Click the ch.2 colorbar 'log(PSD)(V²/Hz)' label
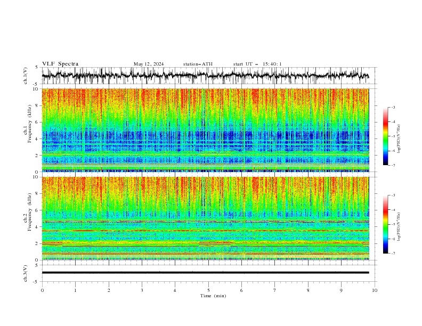 pos(399,227)
